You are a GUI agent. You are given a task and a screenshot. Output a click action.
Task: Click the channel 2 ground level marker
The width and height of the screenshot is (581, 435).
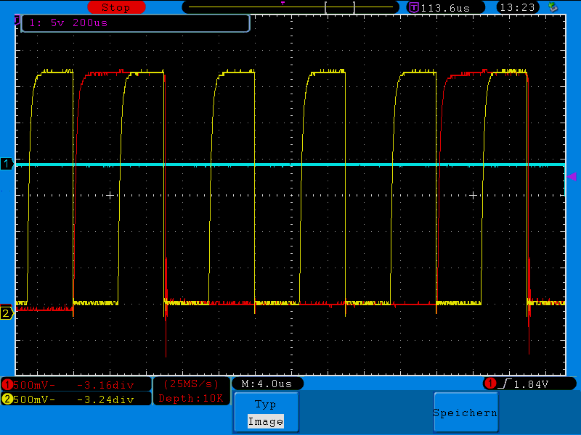pos(7,314)
